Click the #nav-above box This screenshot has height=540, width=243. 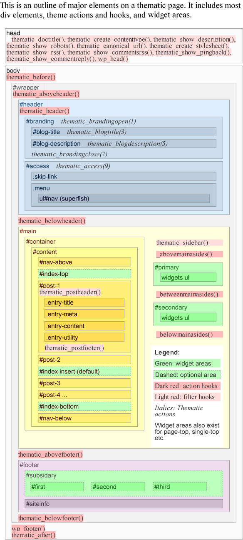click(x=84, y=262)
